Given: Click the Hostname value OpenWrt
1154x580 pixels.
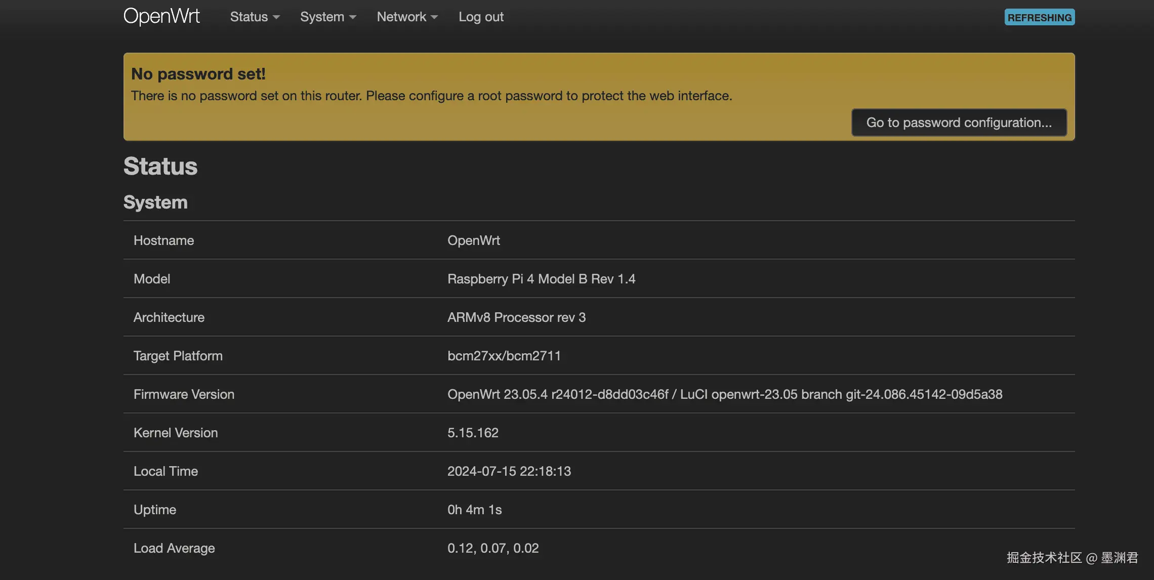Looking at the screenshot, I should point(473,240).
